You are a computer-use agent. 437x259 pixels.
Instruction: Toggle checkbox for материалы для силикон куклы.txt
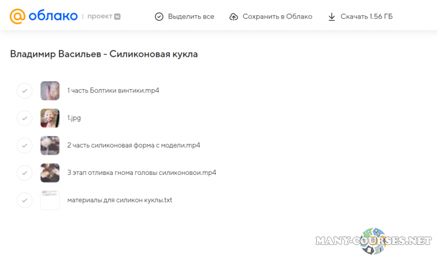(x=25, y=200)
